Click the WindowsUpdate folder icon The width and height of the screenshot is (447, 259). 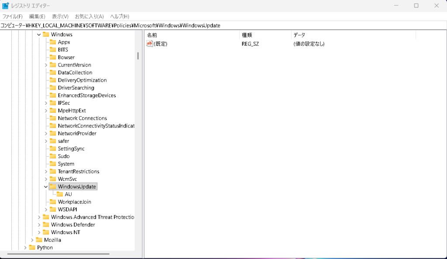coord(53,186)
